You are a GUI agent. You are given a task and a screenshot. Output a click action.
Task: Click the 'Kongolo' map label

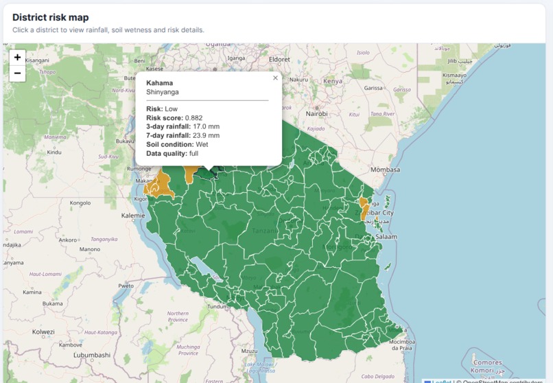(80, 203)
